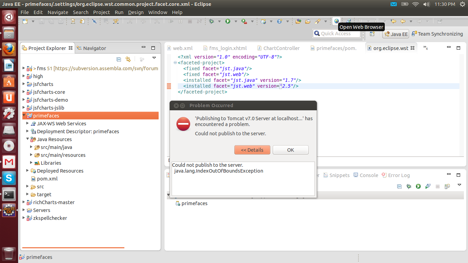Click the Debug bug icon in main toolbar
The width and height of the screenshot is (468, 263).
[x=211, y=21]
